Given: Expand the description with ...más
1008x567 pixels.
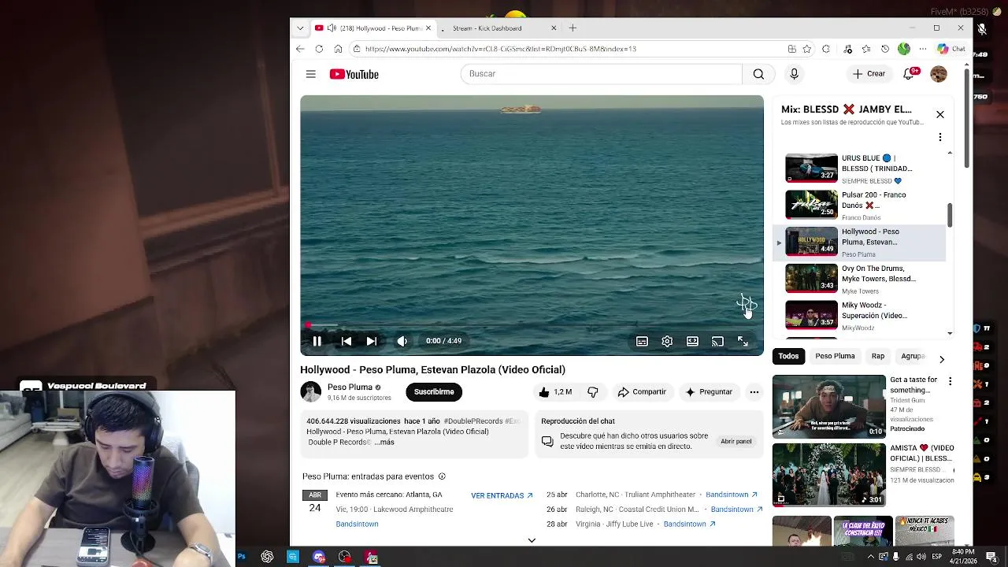Looking at the screenshot, I should (385, 442).
